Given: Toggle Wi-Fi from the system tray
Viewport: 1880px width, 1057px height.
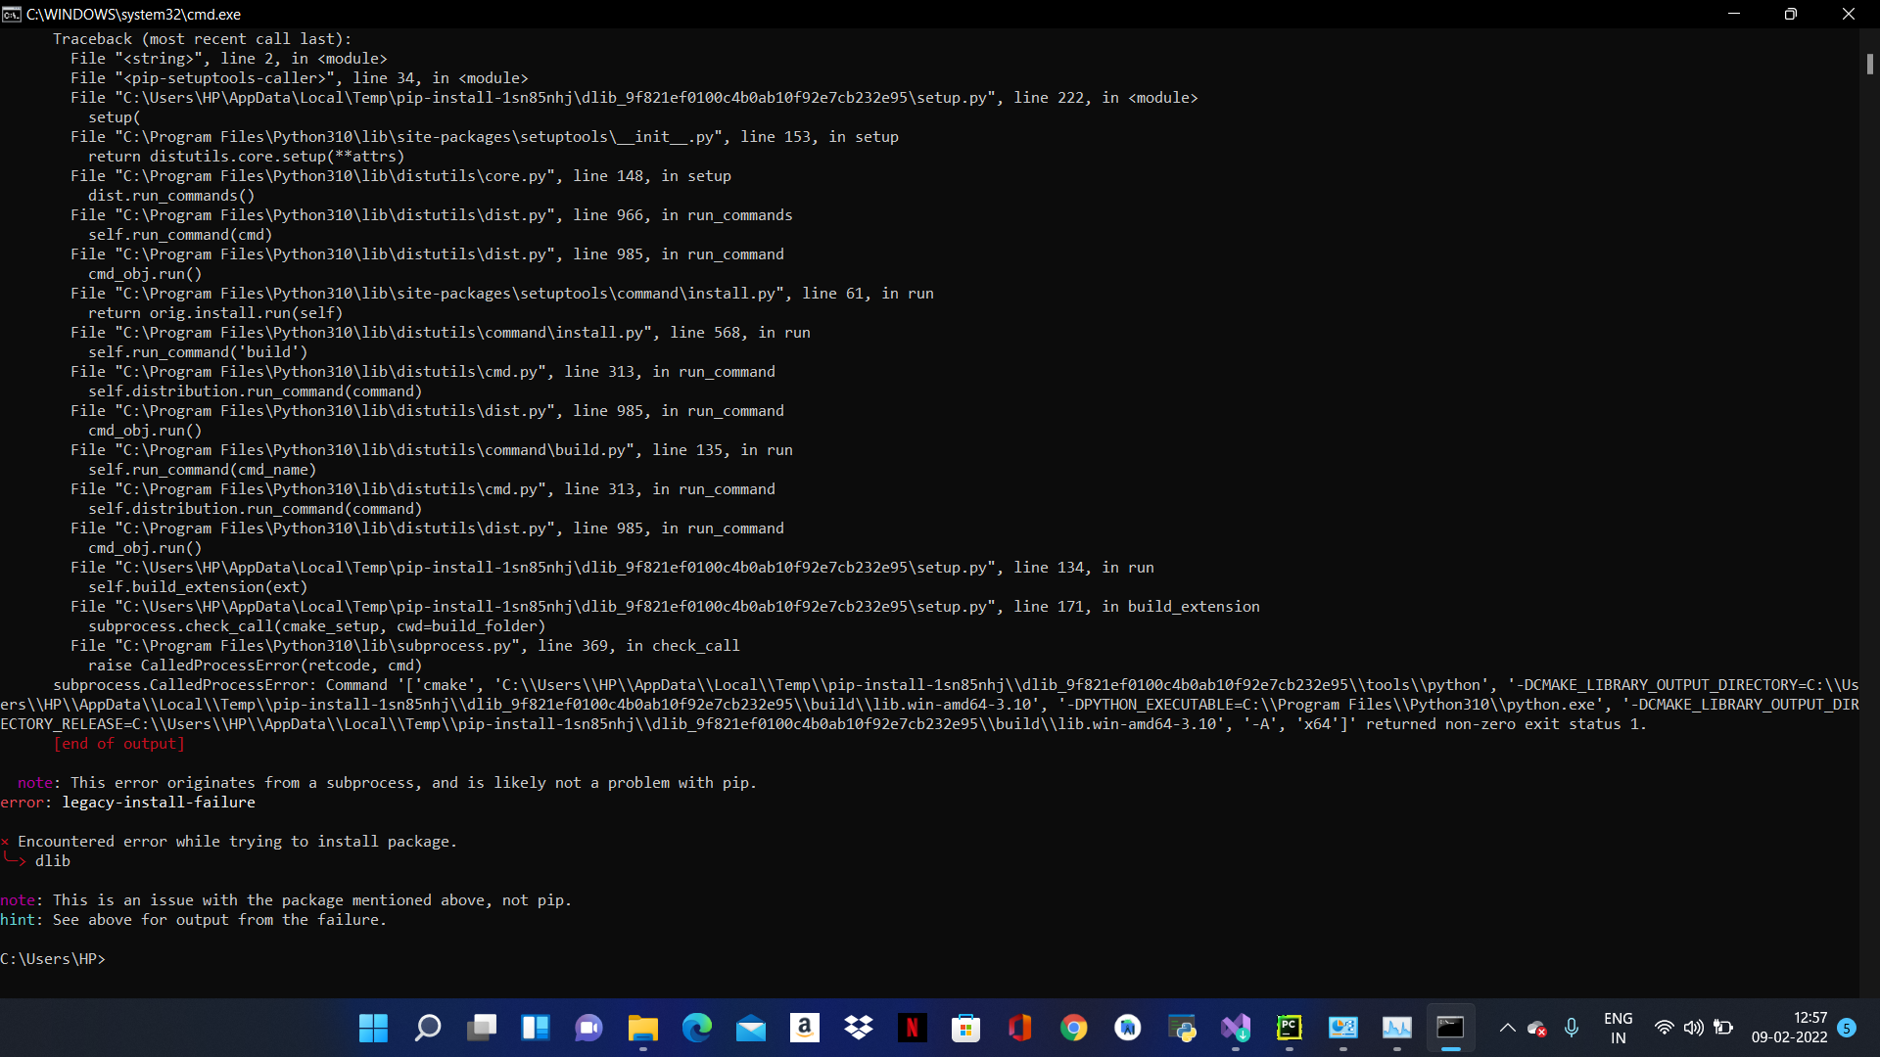Looking at the screenshot, I should (1665, 1029).
